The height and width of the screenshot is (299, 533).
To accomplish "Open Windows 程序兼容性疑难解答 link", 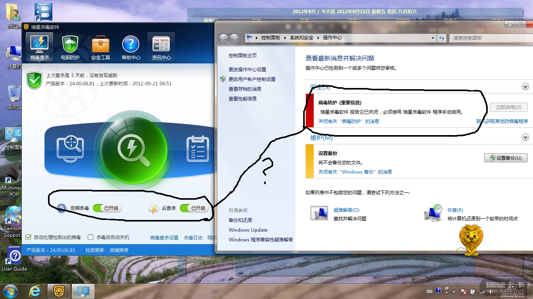I will click(261, 239).
